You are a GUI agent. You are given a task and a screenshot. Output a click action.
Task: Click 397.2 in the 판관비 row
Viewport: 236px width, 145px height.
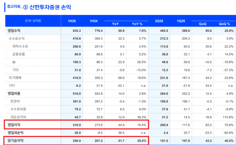(99, 101)
